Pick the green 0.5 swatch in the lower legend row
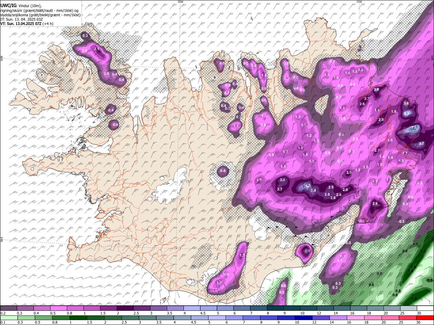Viewport: 434px width, 325px height. 43,318
